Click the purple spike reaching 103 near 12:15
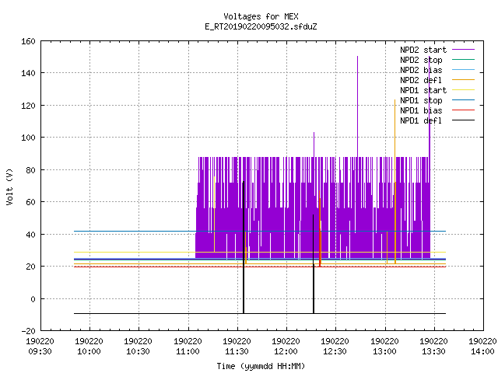This screenshot has height=373, width=498. pyautogui.click(x=314, y=145)
